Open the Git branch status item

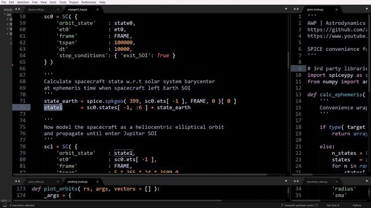tap(299, 206)
